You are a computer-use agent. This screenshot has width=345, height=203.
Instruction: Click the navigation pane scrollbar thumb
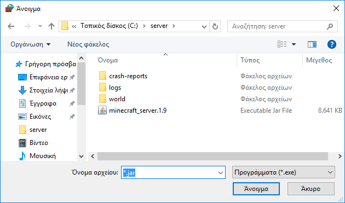tap(82, 84)
